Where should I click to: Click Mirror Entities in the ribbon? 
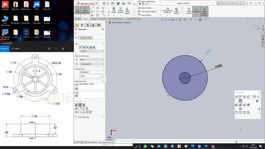[145, 8]
